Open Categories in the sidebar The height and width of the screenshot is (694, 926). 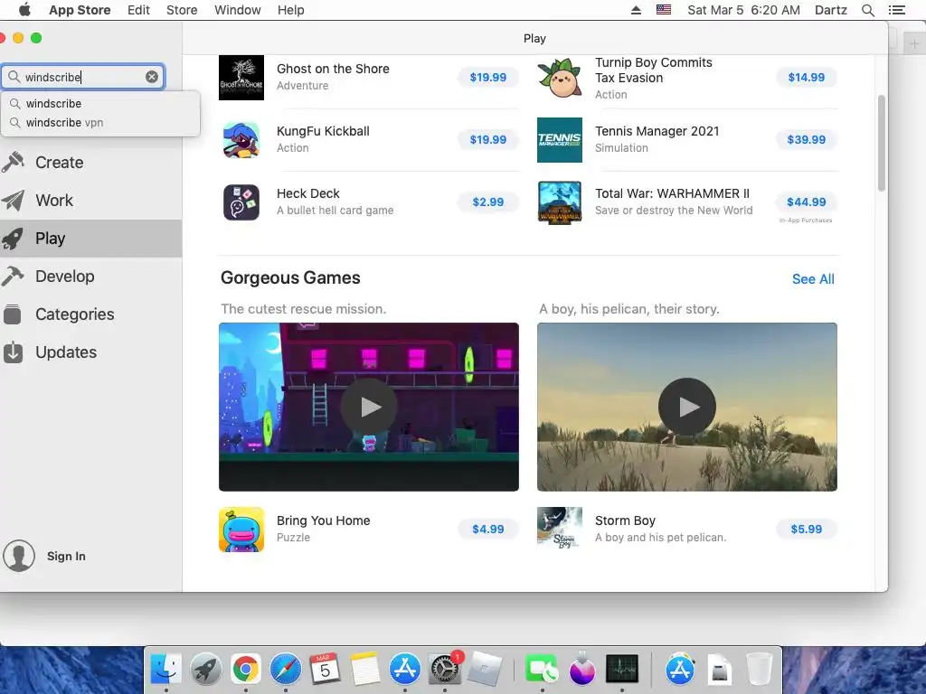pyautogui.click(x=91, y=314)
